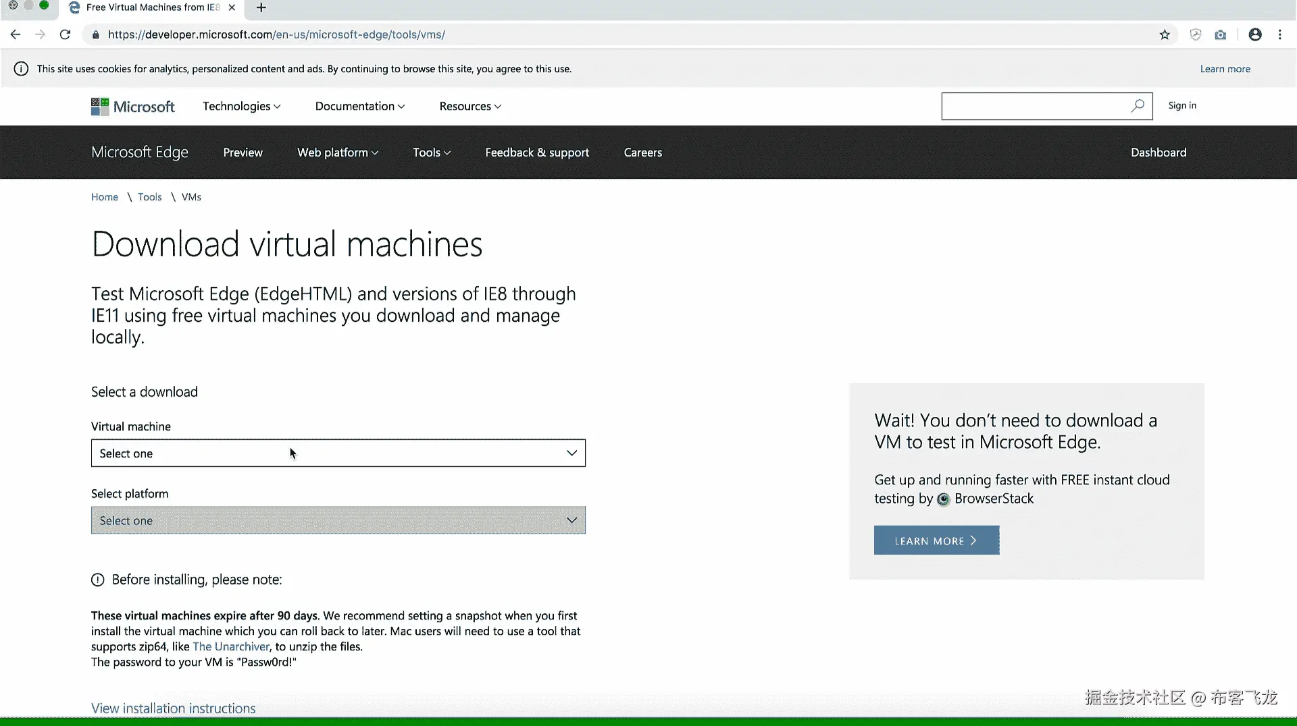Click the cookie notice info icon
This screenshot has width=1297, height=726.
click(21, 69)
